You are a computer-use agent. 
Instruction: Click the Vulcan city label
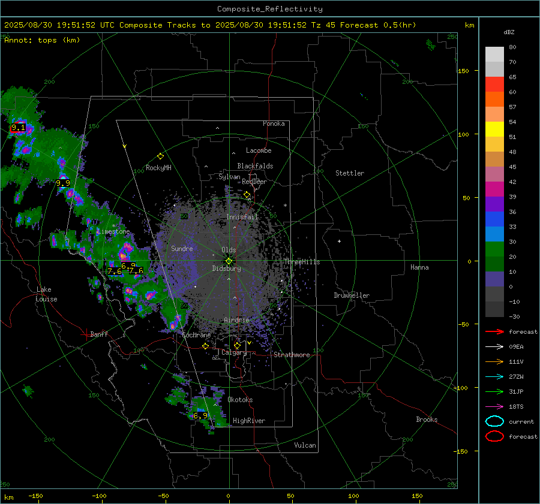[305, 445]
